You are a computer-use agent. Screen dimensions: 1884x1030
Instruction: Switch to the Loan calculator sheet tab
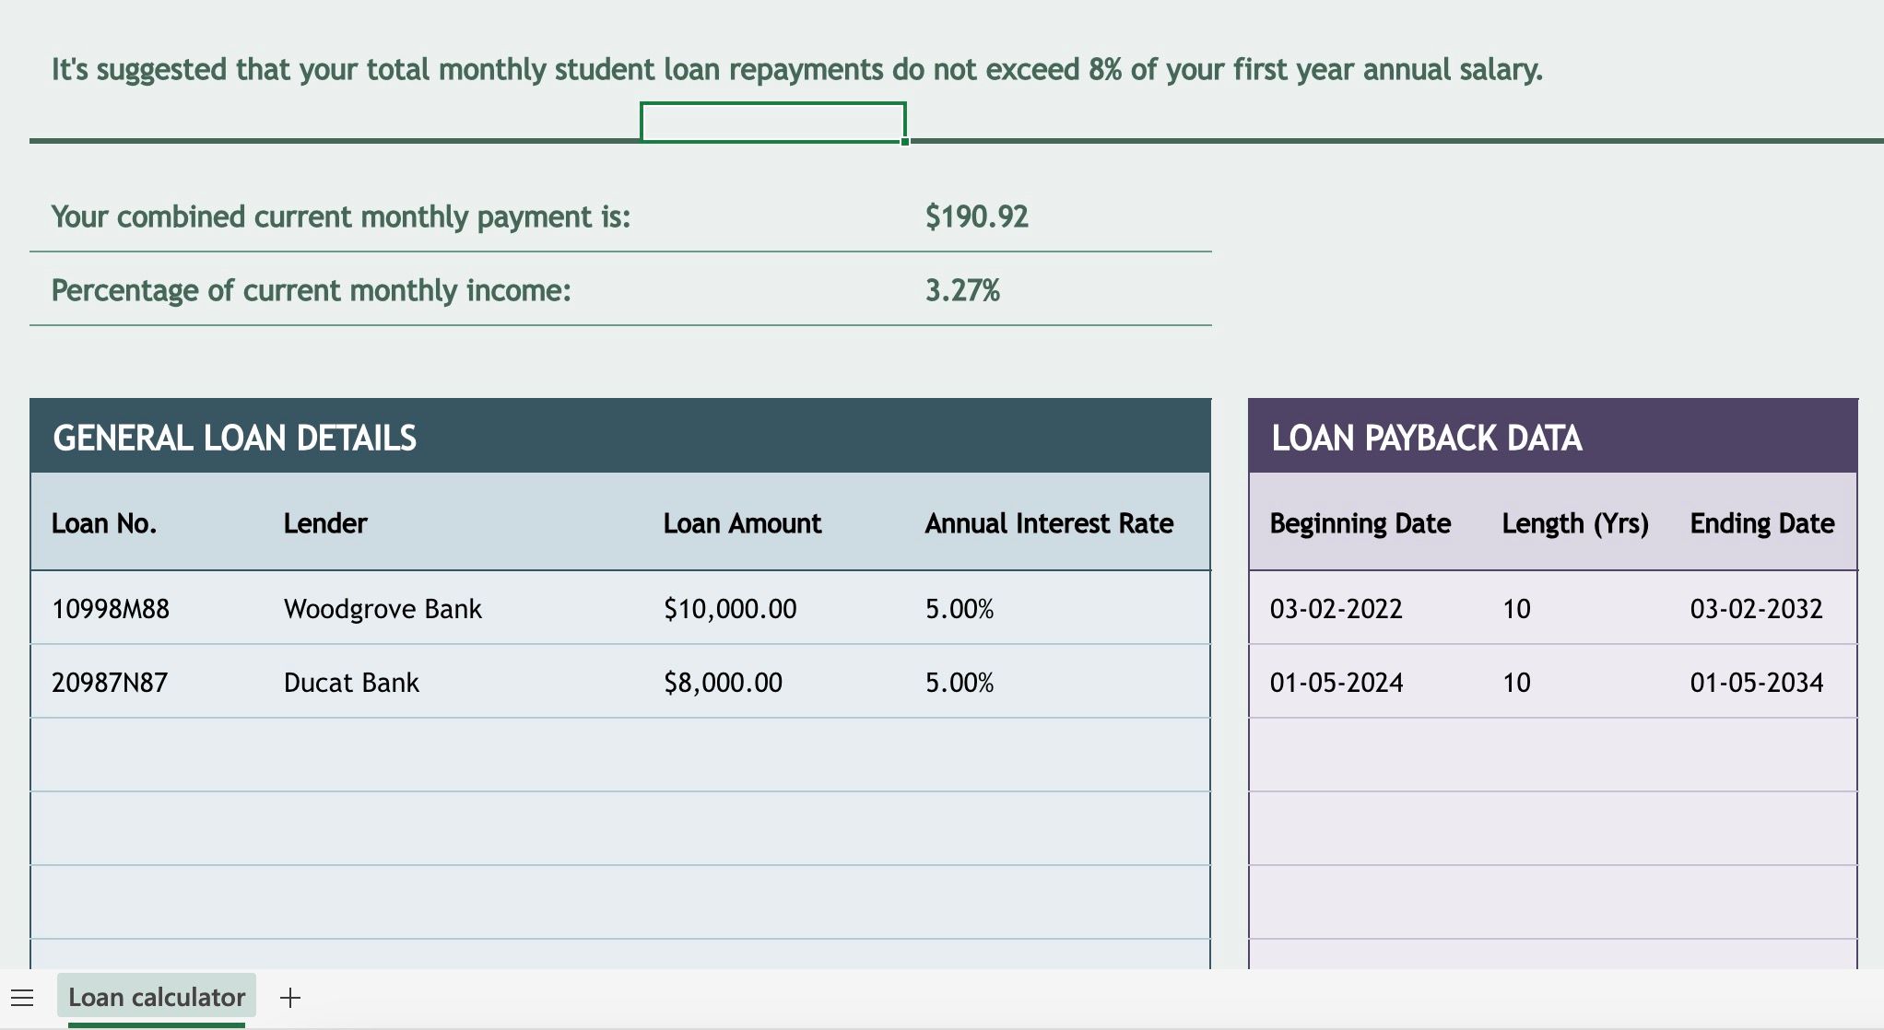point(157,998)
